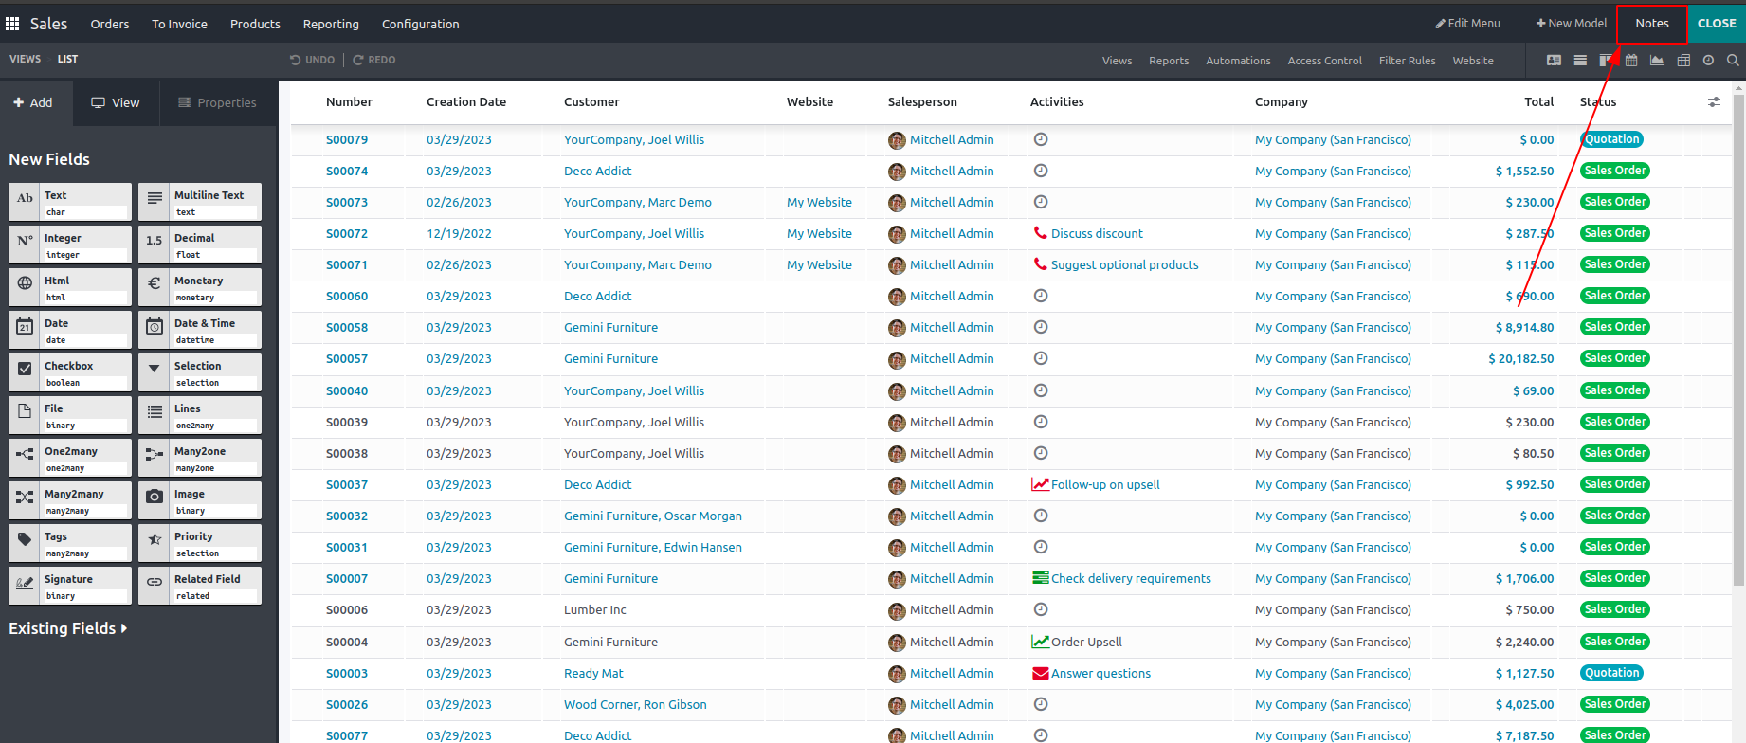
Task: Click the search view magnifier icon
Action: pyautogui.click(x=1733, y=60)
